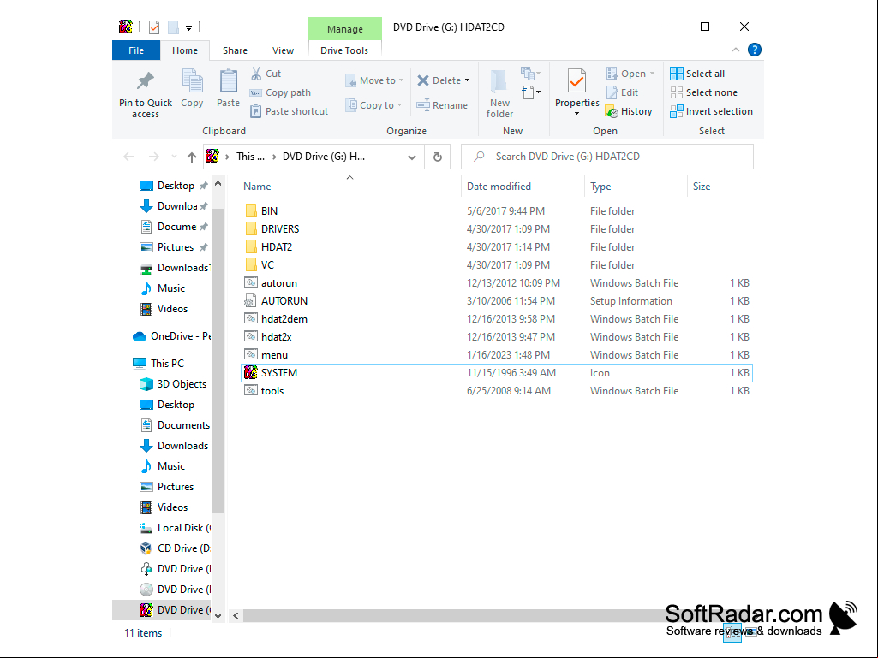Select the VC folder
The height and width of the screenshot is (658, 878).
pos(267,264)
